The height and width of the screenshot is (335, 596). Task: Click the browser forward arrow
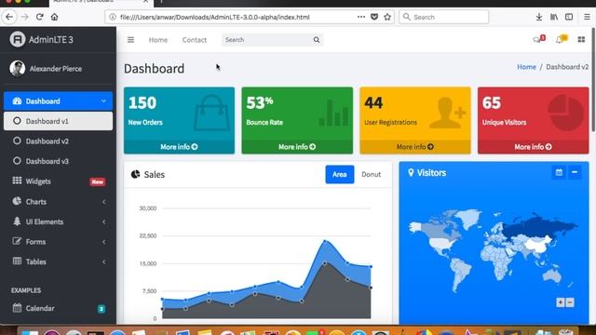point(25,17)
